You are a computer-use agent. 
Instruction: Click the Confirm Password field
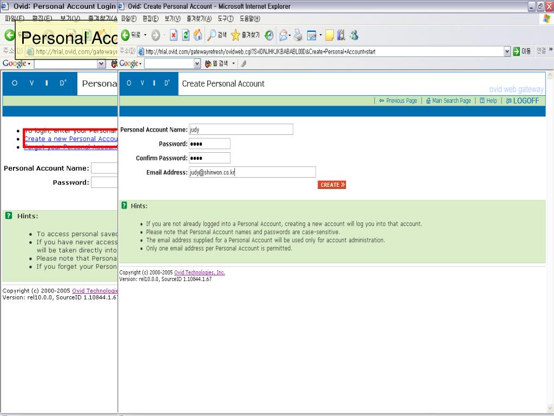pos(209,158)
